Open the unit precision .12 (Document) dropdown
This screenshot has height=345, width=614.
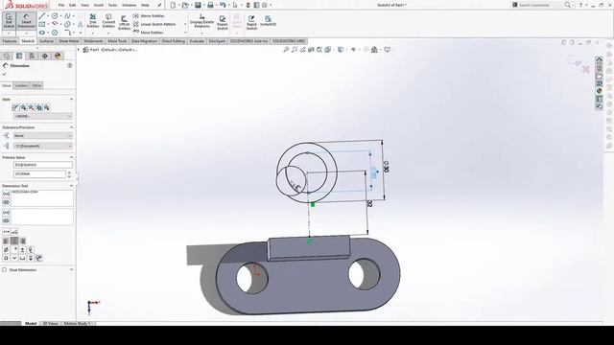click(42, 146)
